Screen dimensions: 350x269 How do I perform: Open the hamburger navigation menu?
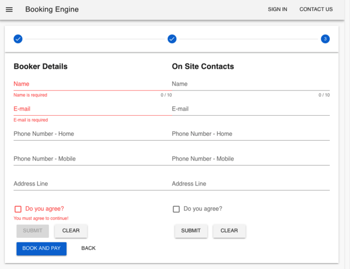(x=9, y=9)
